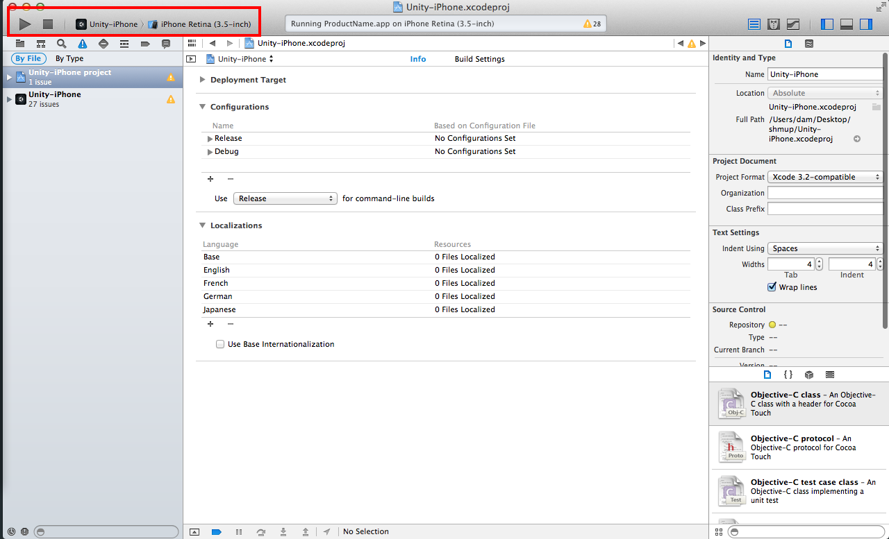This screenshot has width=889, height=539.
Task: Open the Use Release command-line builds dropdown
Action: point(285,198)
